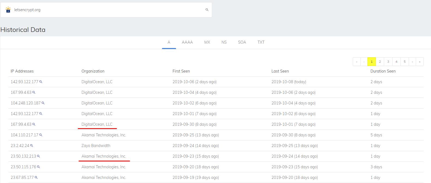Click Zayo Bandwidth organization cell
Screen dimensions: 431x183
96,146
